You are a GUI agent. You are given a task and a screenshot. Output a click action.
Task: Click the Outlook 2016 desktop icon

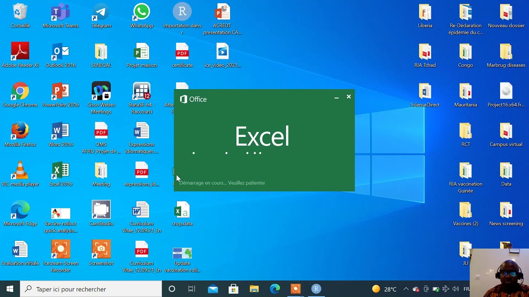(61, 55)
